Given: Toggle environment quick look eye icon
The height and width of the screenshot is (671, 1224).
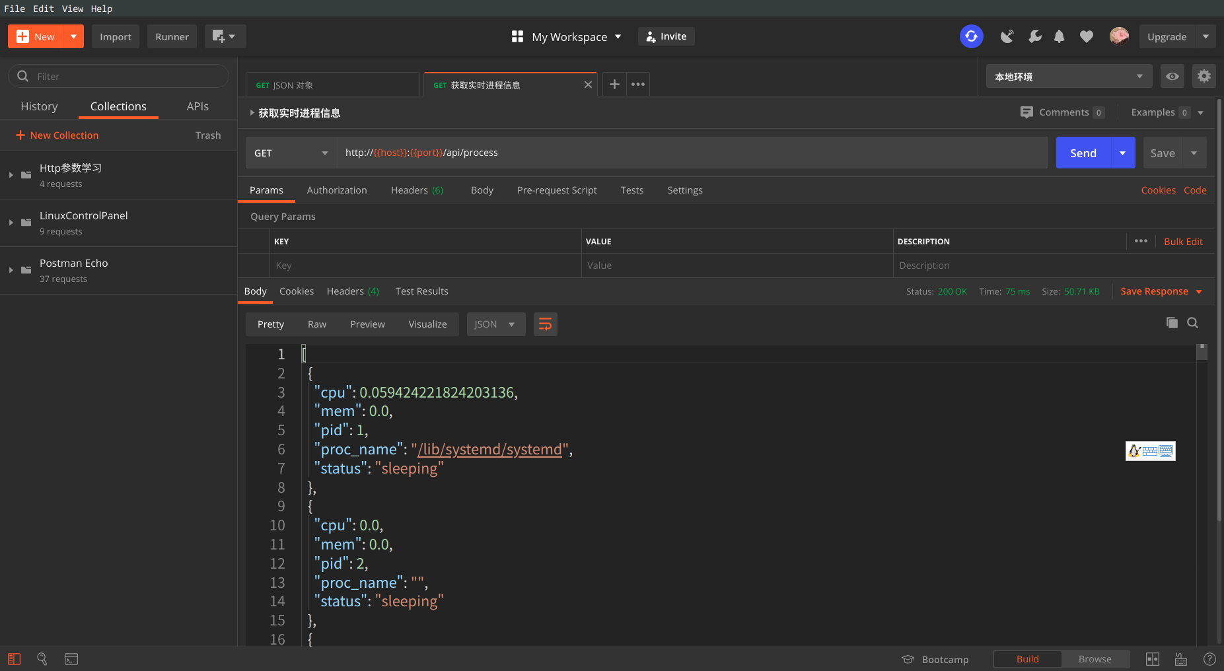Looking at the screenshot, I should click(1172, 76).
